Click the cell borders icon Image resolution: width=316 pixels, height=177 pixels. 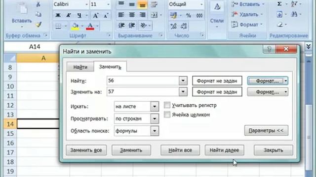(x=58, y=26)
